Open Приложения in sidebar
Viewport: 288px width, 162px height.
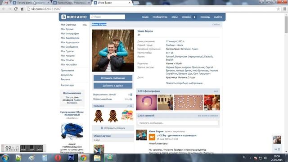coord(67,71)
